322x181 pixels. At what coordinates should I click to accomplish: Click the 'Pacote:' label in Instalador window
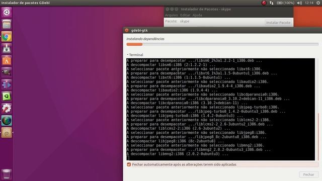click(x=171, y=21)
